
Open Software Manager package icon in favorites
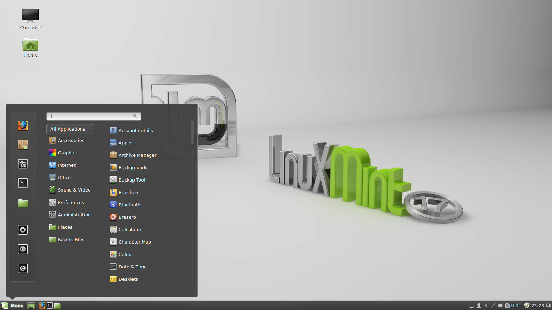tap(23, 145)
